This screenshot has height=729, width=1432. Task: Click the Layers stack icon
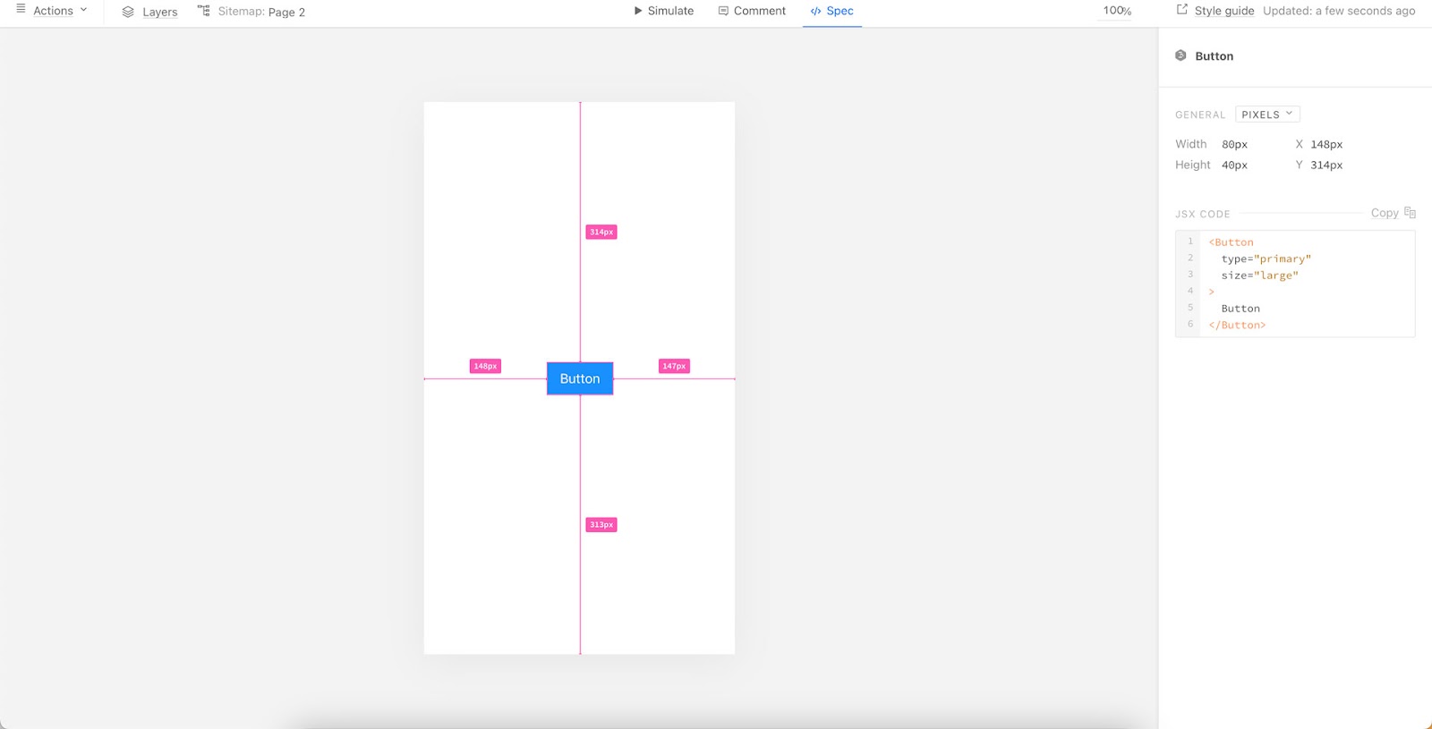[128, 12]
